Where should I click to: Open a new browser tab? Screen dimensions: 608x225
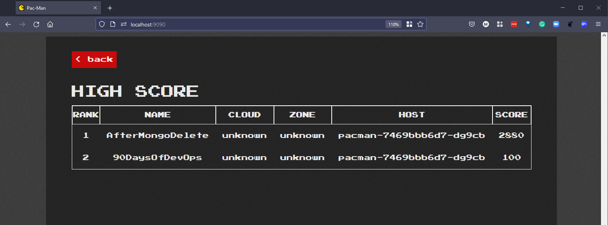point(110,8)
